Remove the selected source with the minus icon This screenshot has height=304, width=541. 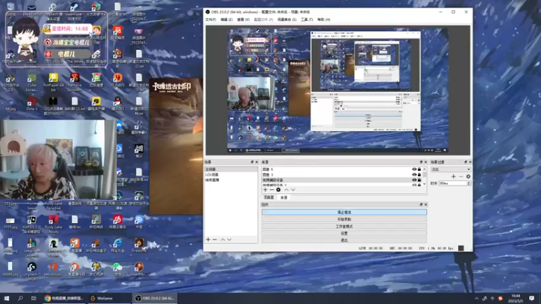pyautogui.click(x=272, y=190)
